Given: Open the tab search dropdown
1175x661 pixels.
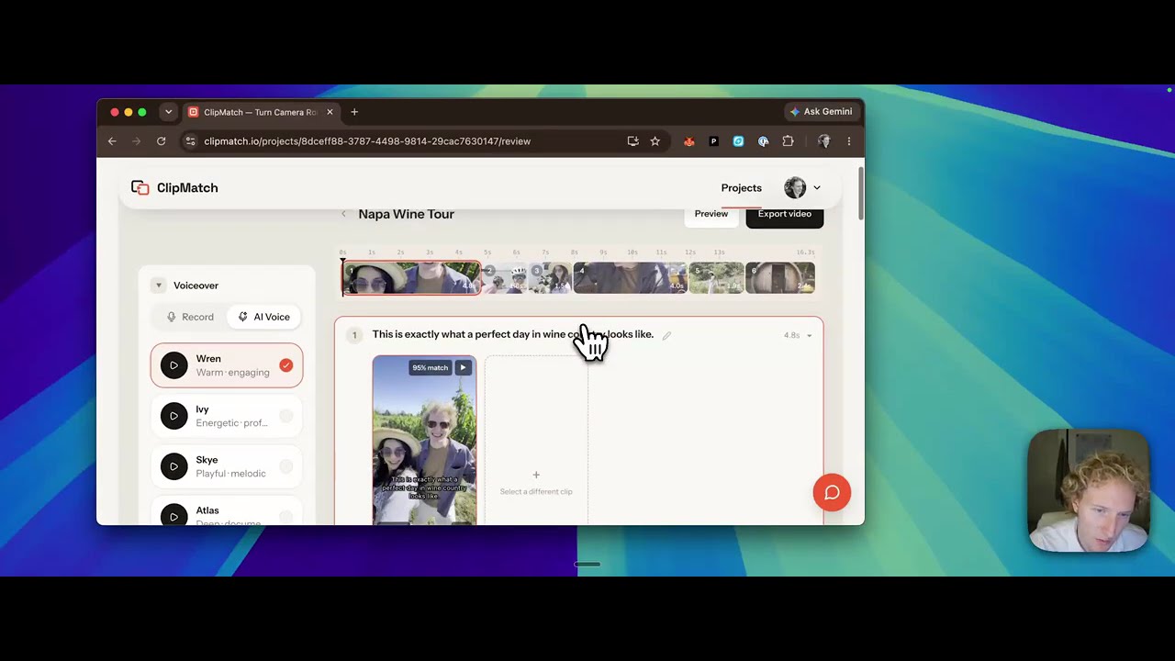Looking at the screenshot, I should click(168, 112).
